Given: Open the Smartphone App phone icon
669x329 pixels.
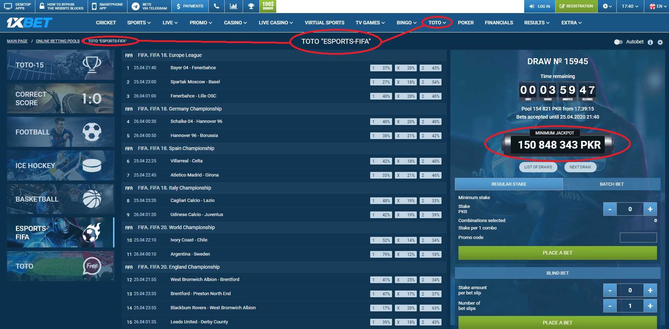Looking at the screenshot, I should coord(94,6).
